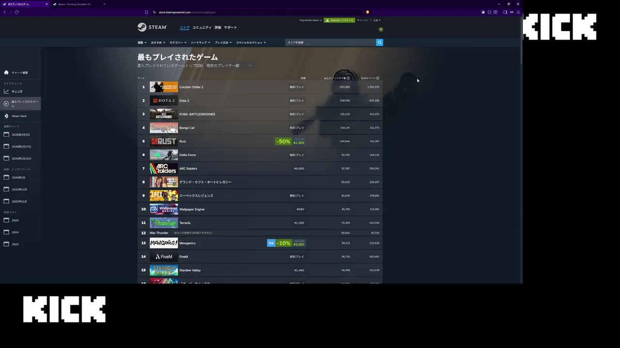Click the line-chart icon for 売上上位
The width and height of the screenshot is (620, 348).
(x=6, y=91)
